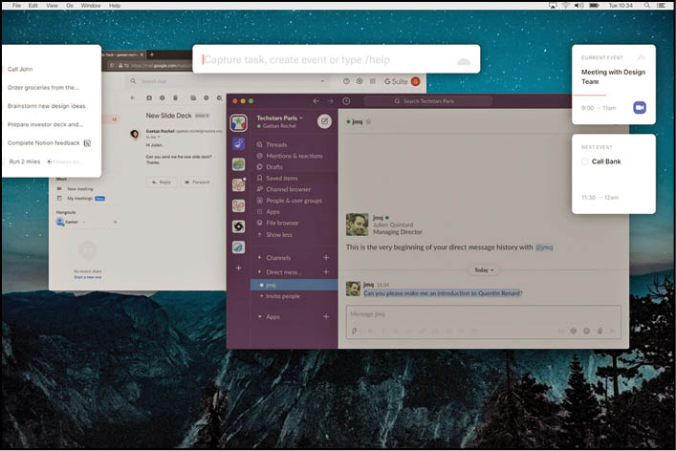Add a channel with the plus icon

pos(325,258)
